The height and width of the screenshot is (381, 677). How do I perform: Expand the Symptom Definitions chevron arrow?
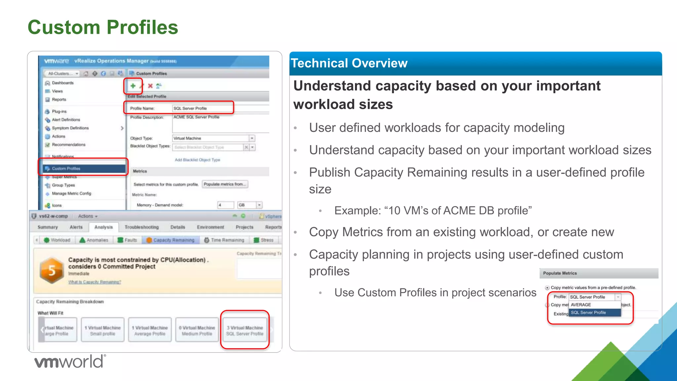[x=122, y=128]
